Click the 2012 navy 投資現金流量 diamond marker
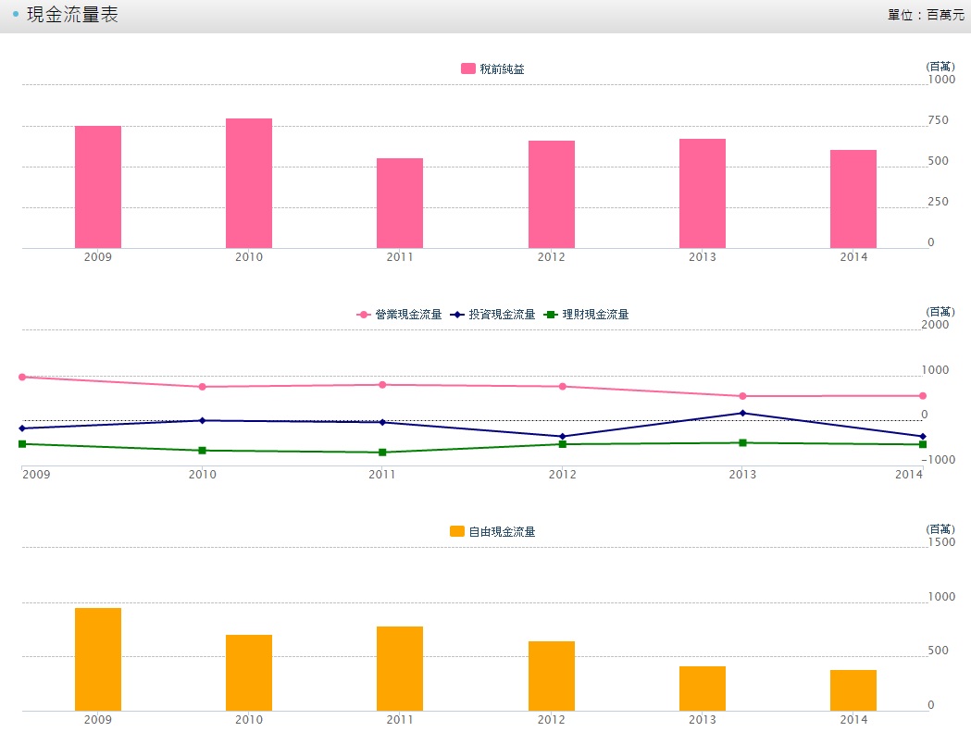The width and height of the screenshot is (971, 732). click(x=562, y=437)
